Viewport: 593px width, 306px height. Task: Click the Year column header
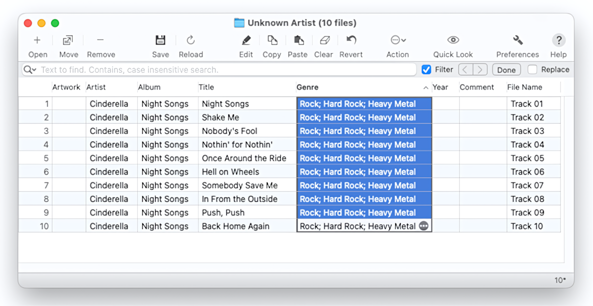click(x=446, y=87)
